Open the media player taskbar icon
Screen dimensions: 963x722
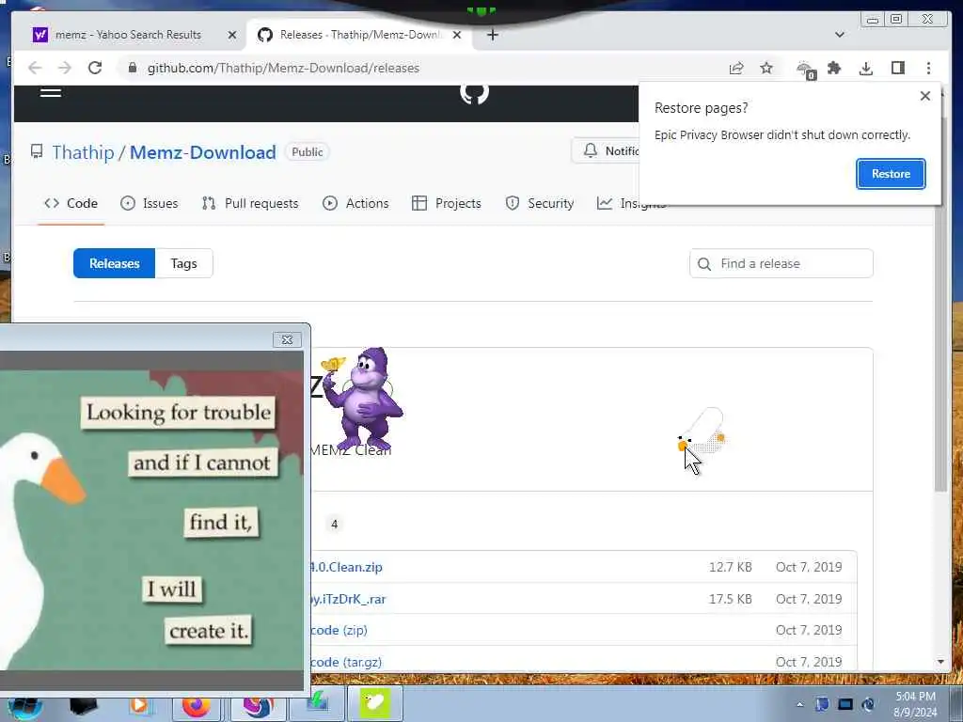(139, 705)
